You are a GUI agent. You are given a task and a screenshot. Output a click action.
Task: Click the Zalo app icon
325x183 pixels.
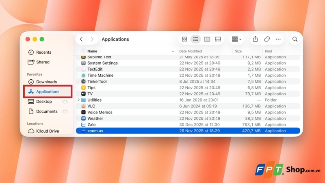coord(83,124)
